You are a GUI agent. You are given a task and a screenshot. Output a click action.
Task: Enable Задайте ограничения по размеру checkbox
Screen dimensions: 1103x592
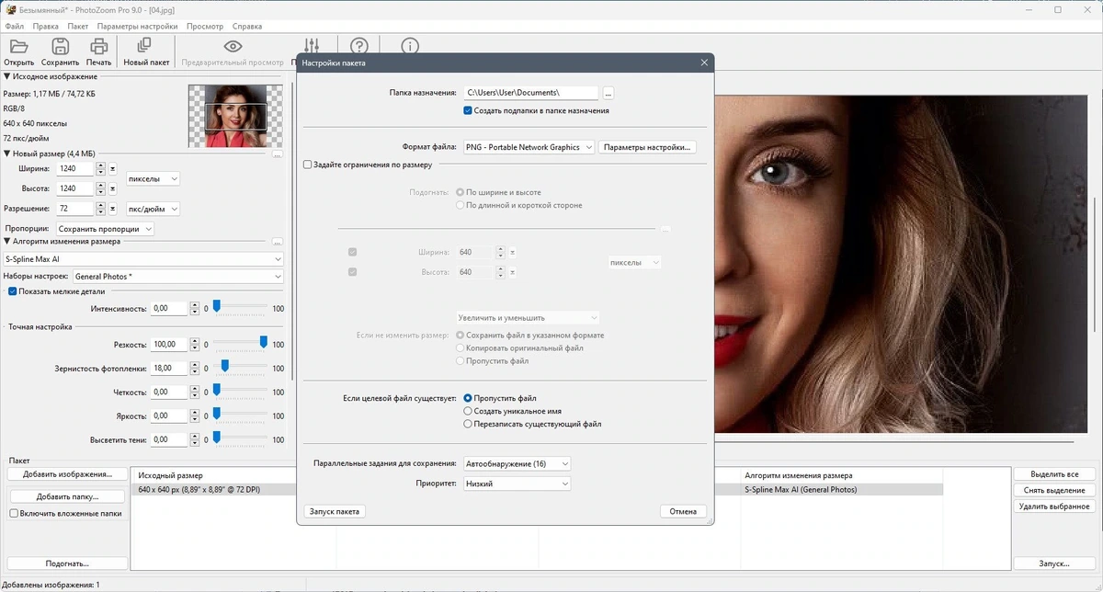pos(308,165)
